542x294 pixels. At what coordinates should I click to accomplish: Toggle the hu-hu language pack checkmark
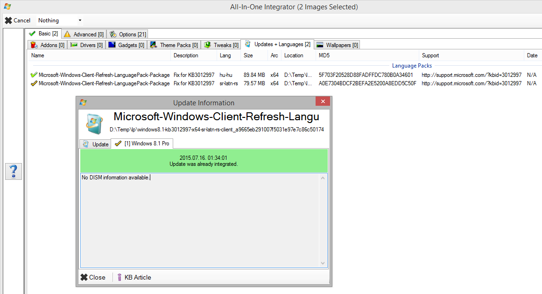tap(33, 75)
